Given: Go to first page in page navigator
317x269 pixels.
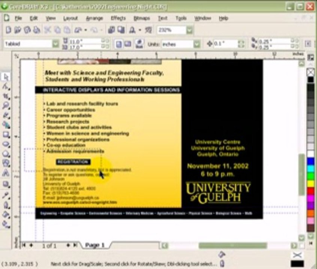Looking at the screenshot, I should [x=24, y=245].
